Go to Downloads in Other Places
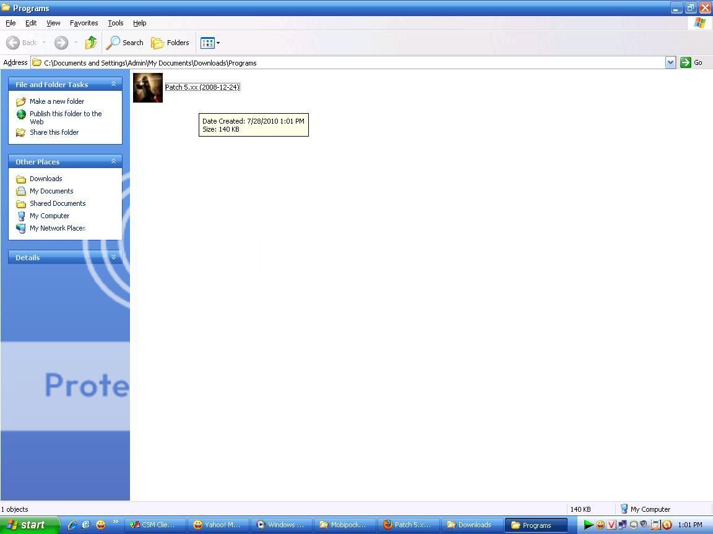 (x=46, y=179)
